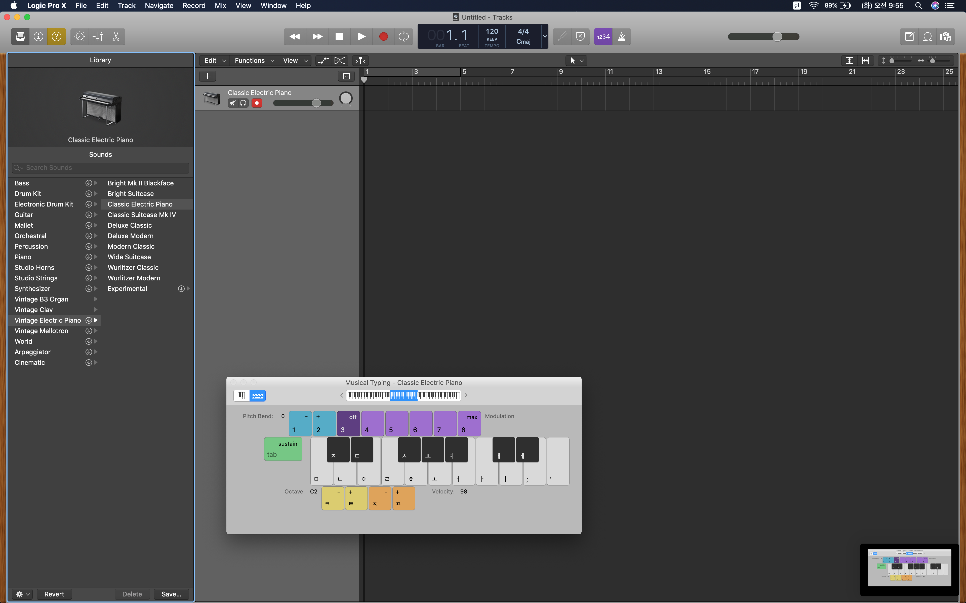Disable record enable on the track
The height and width of the screenshot is (603, 966).
(x=257, y=103)
